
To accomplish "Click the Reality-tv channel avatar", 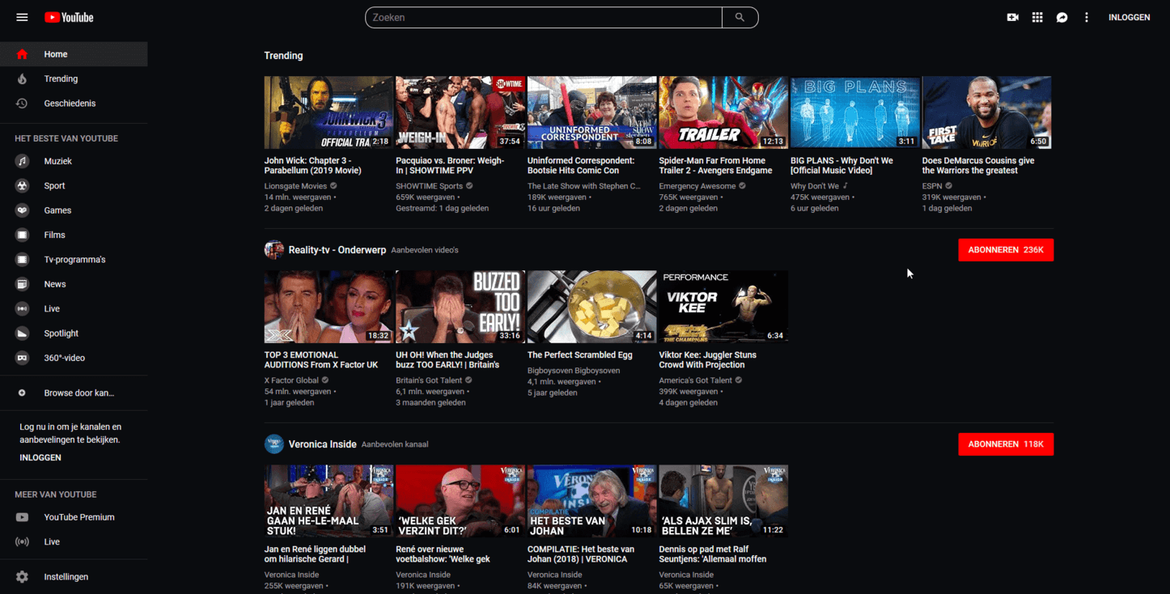I will (x=273, y=250).
